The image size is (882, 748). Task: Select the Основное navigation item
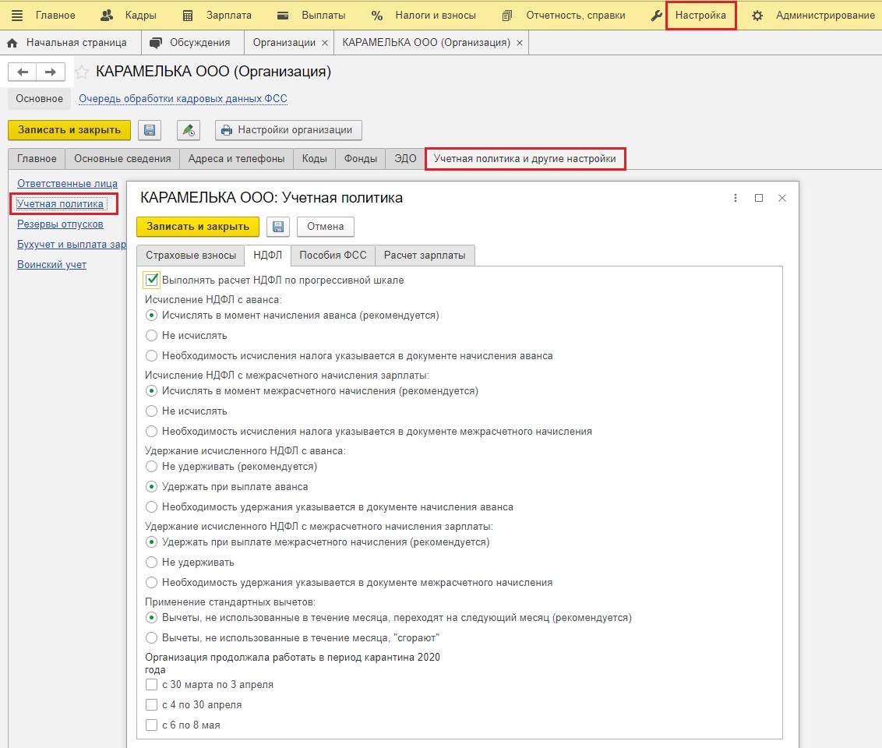pyautogui.click(x=40, y=98)
